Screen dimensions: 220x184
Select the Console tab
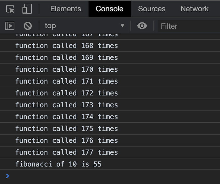point(110,9)
